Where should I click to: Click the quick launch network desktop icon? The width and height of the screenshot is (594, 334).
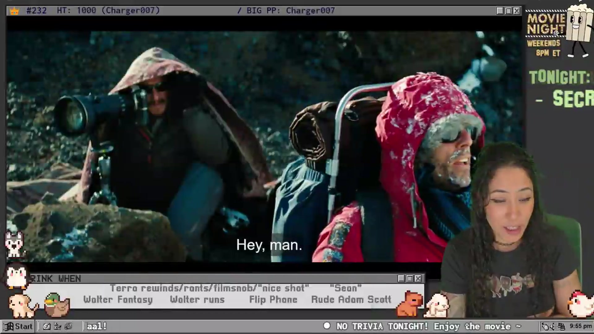coord(58,326)
